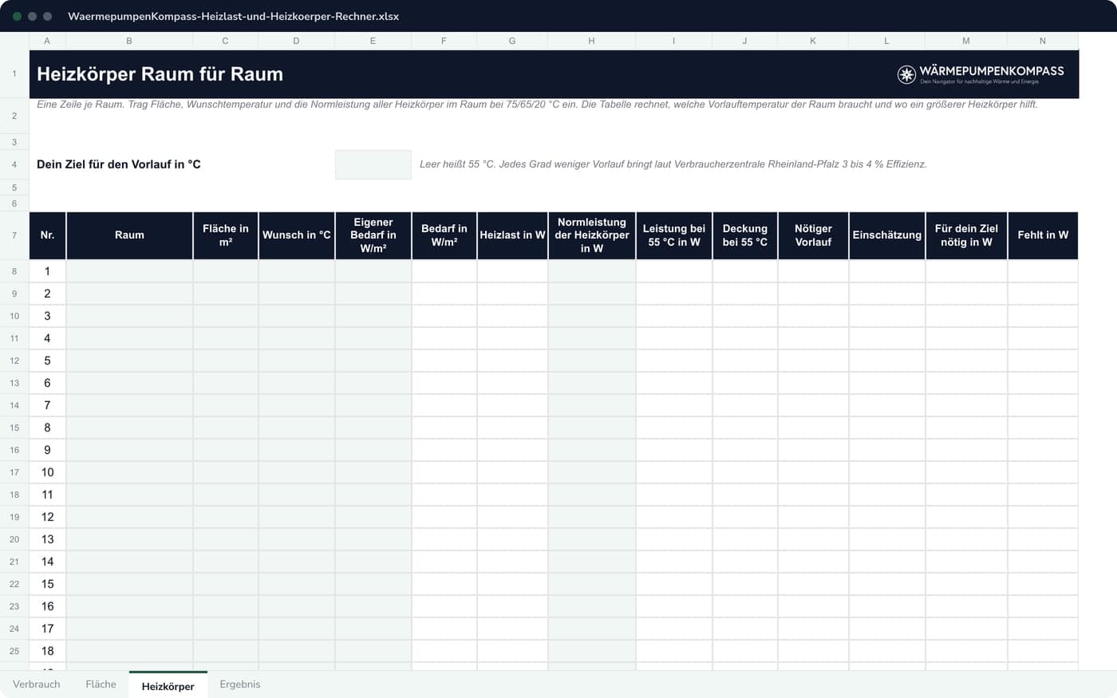The image size is (1117, 698).
Task: Click the Bedarf in W/m² header cell
Action: point(444,235)
